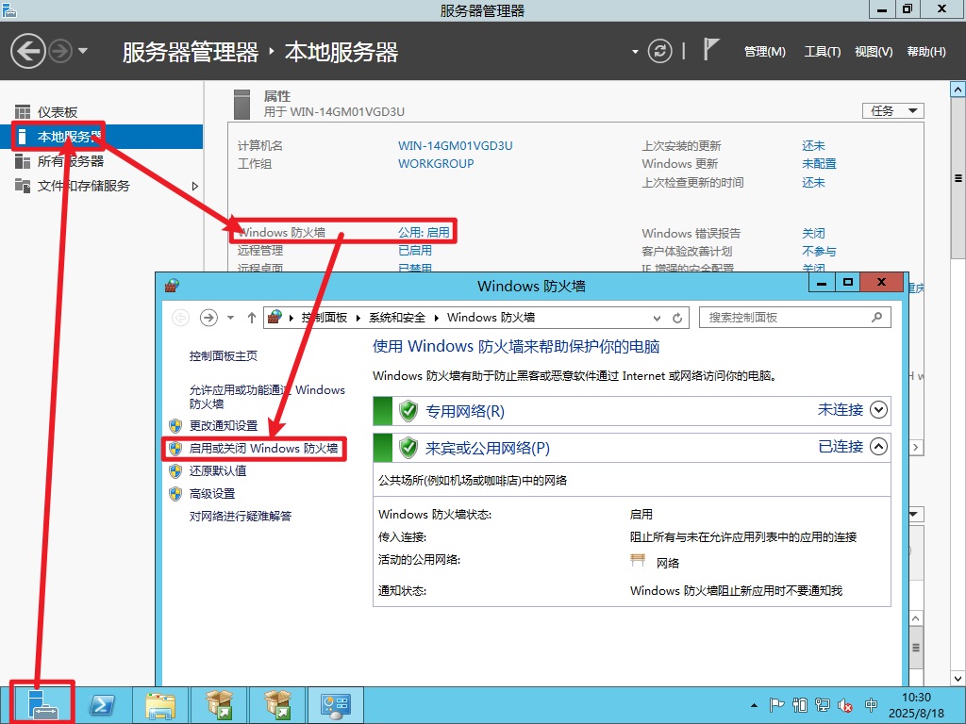Click the Server Manager forward arrow button
966x724 pixels.
60,51
